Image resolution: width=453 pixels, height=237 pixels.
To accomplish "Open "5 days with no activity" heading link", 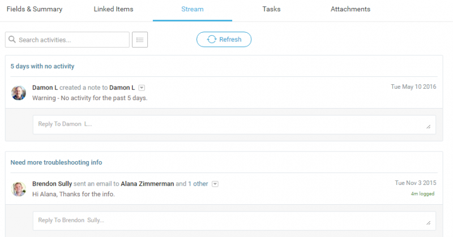I will click(42, 66).
